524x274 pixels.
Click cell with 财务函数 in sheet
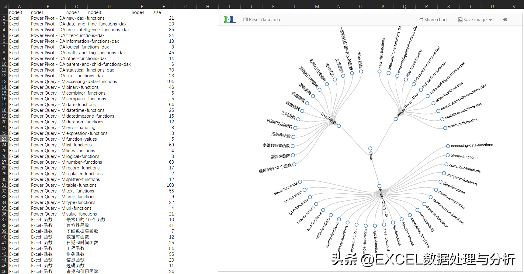pos(75,254)
